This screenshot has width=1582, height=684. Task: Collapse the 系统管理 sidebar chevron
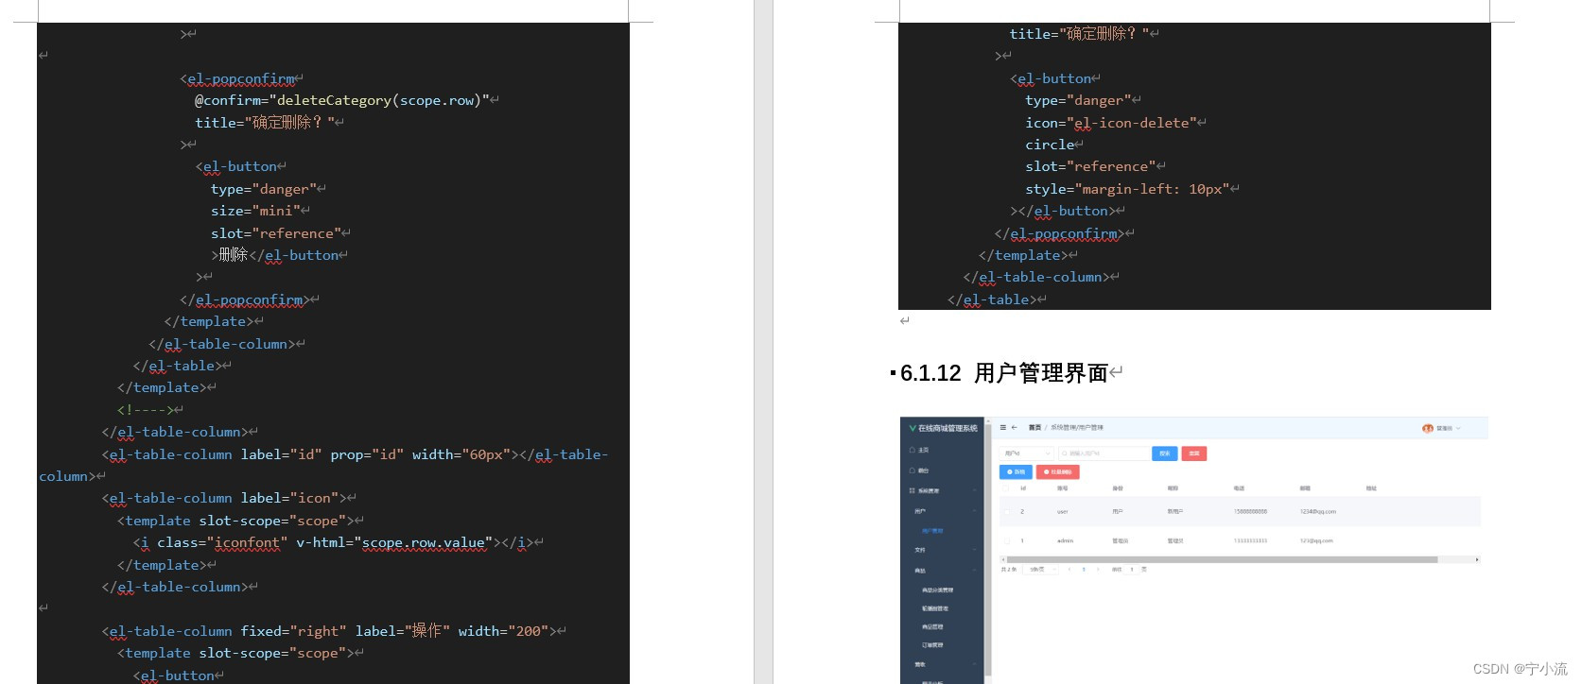point(975,490)
